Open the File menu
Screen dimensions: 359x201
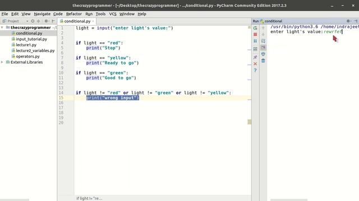point(4,14)
